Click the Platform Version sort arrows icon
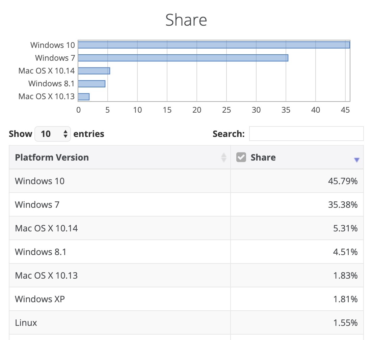372x340 pixels. point(223,158)
